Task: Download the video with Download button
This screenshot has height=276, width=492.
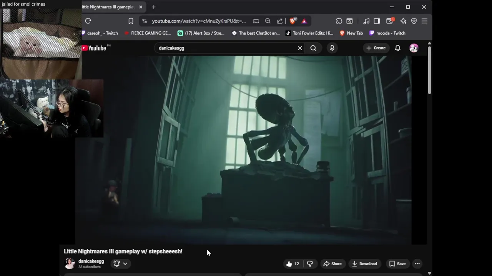Action: [x=364, y=264]
